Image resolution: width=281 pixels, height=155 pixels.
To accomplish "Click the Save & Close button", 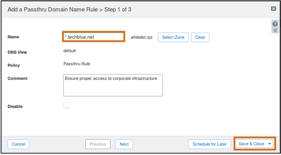I will tap(251, 144).
